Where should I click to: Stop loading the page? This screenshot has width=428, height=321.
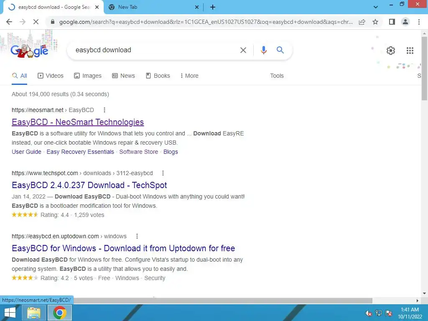[x=36, y=22]
